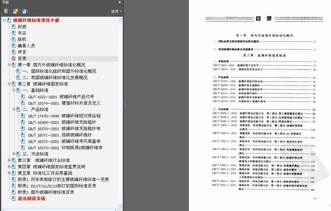
Task: Select the 目录 bookmark
Action: pyautogui.click(x=22, y=59)
